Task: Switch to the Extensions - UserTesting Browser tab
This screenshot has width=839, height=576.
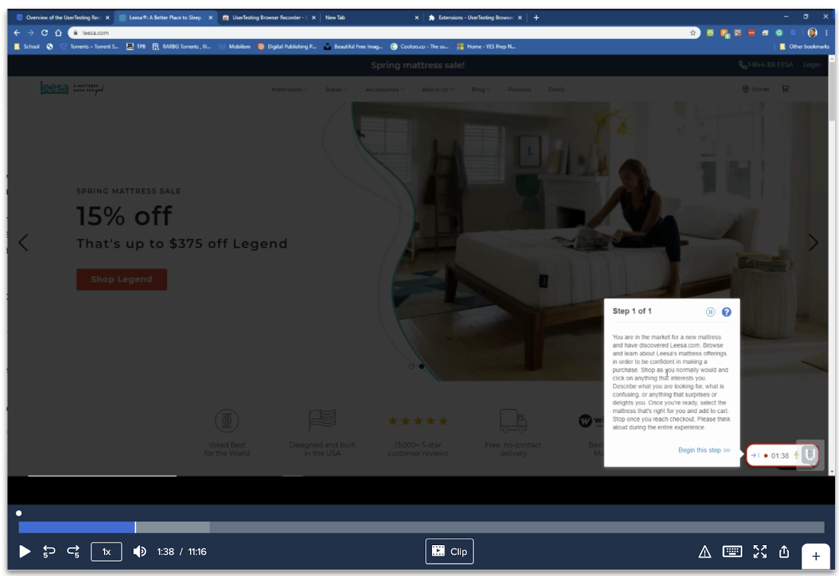Action: tap(475, 18)
